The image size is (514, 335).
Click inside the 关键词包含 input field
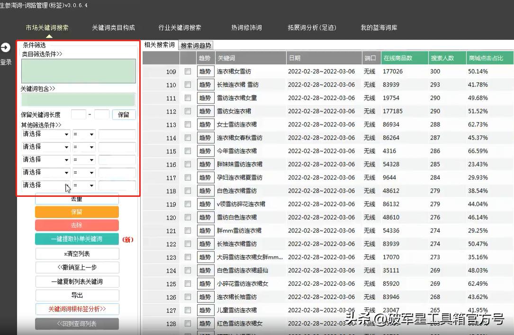78,99
